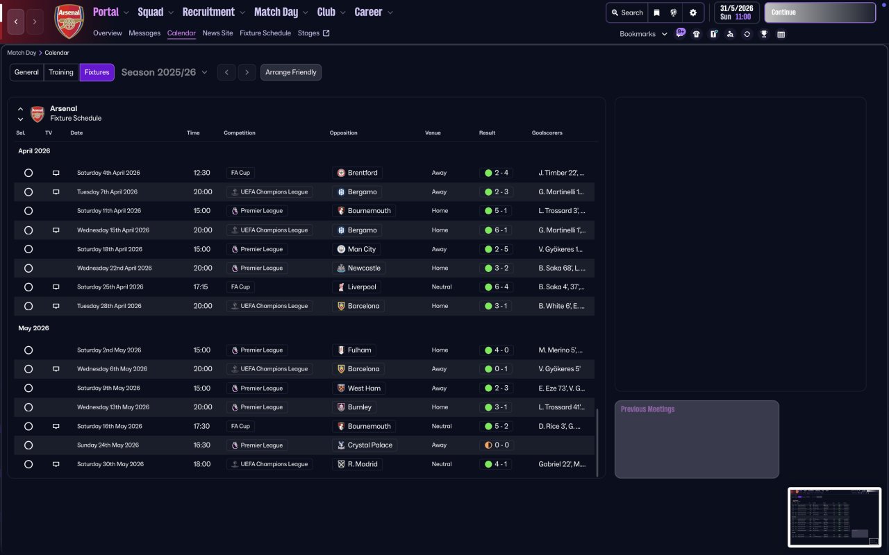Image resolution: width=889 pixels, height=555 pixels.
Task: Click the Arrange Friendly button
Action: [x=290, y=72]
